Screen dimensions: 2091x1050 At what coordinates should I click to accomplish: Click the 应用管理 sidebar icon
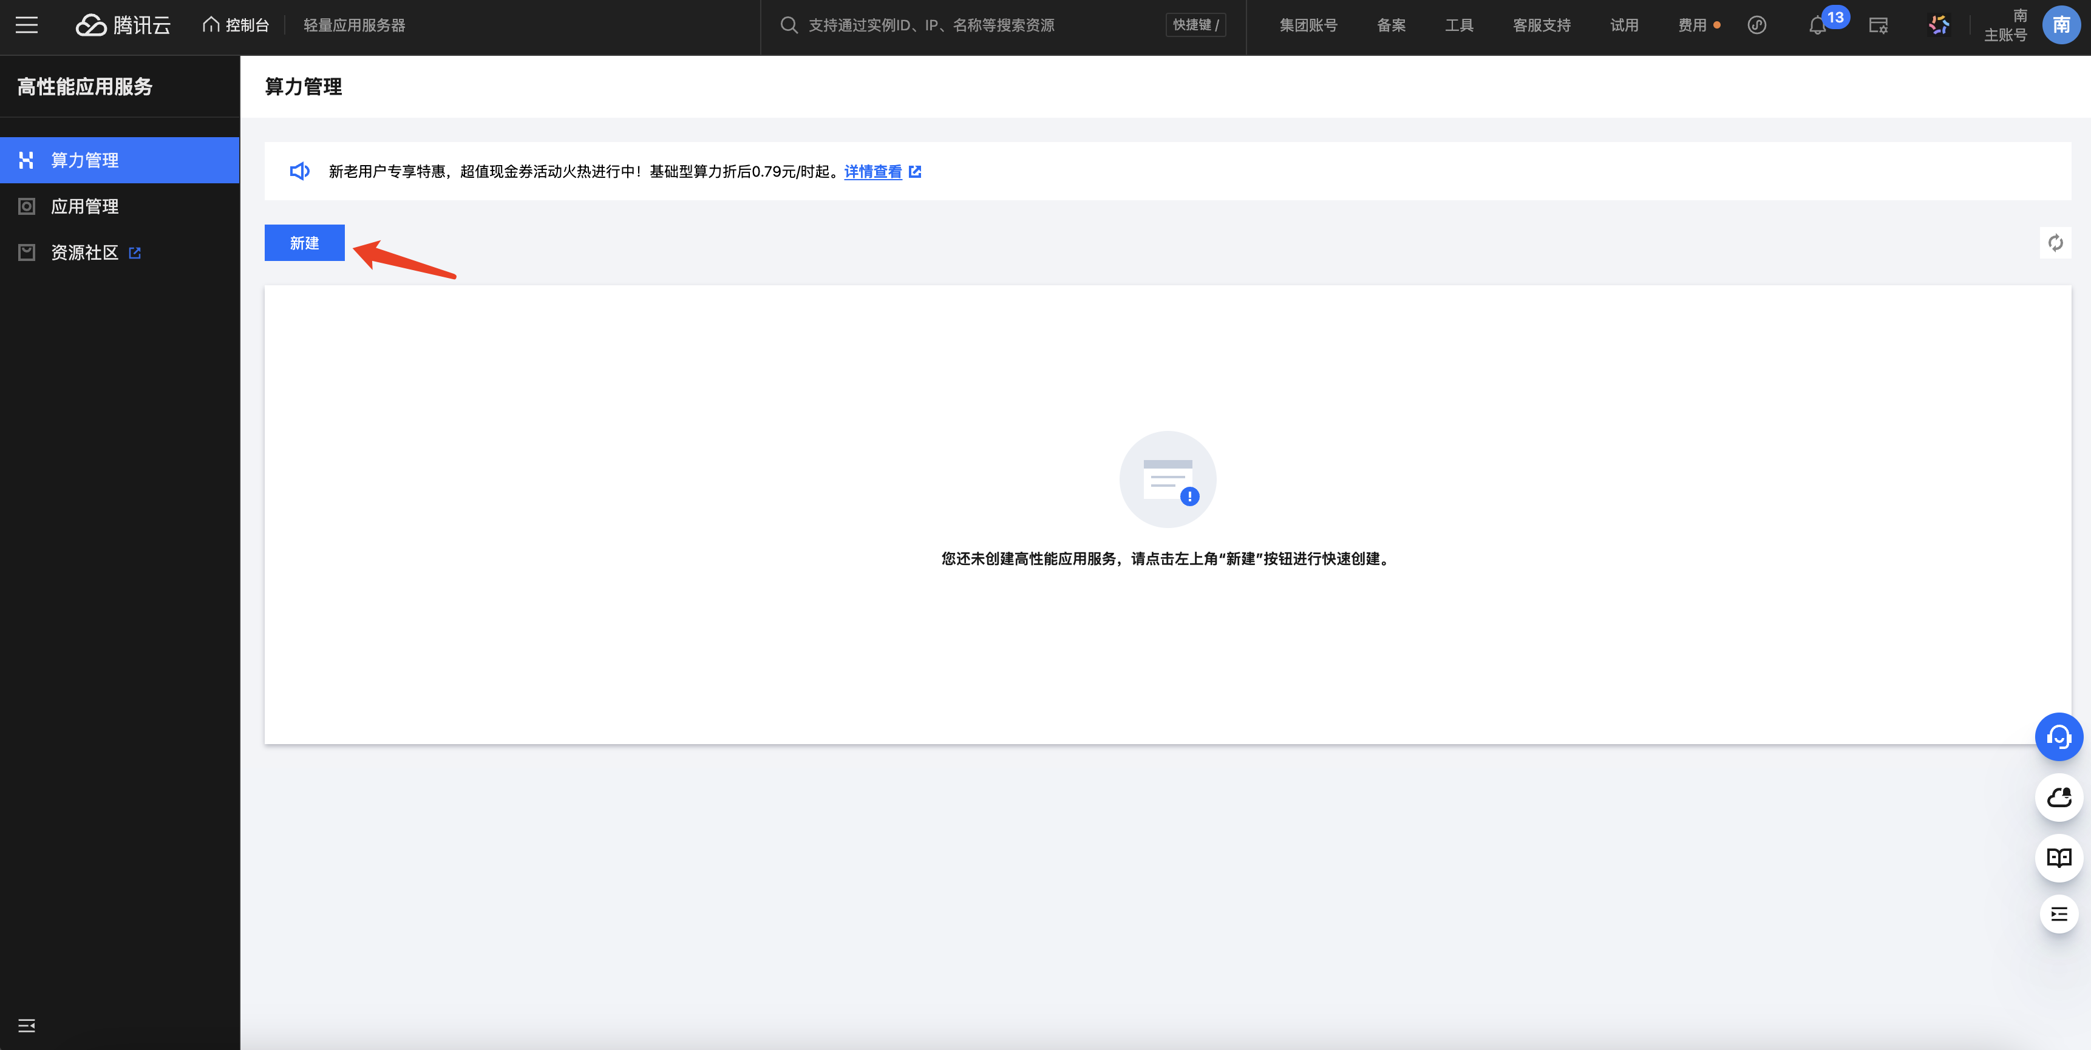click(27, 206)
